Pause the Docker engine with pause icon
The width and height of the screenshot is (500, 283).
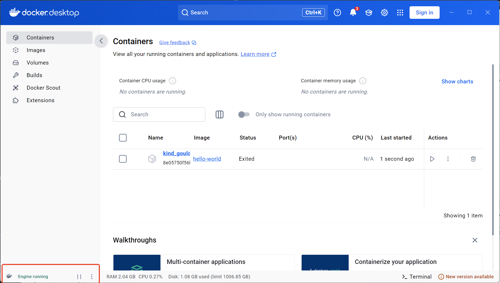click(79, 276)
